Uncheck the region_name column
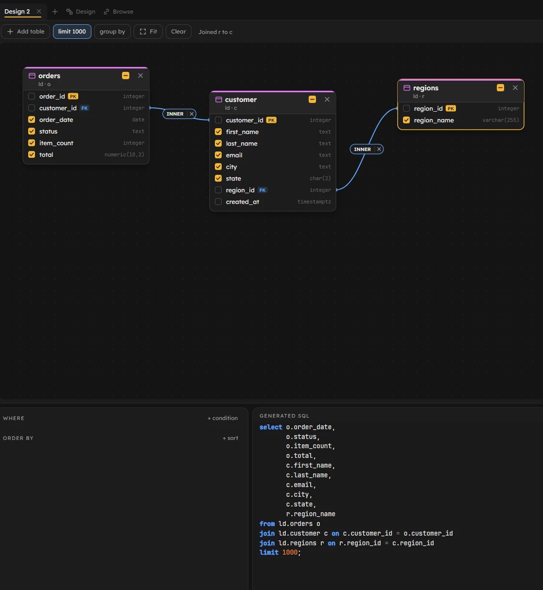The width and height of the screenshot is (543, 590). (x=406, y=120)
